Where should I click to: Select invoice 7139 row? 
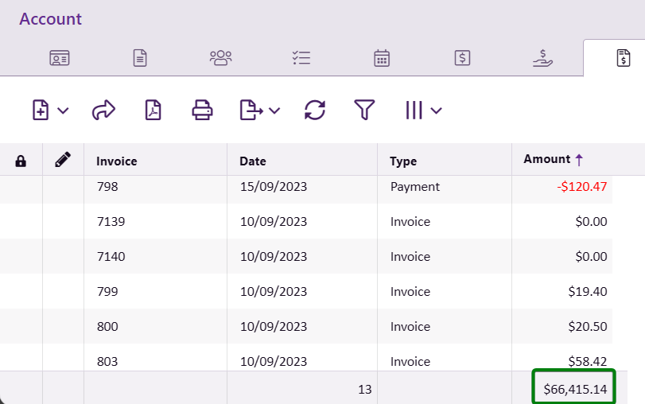pyautogui.click(x=110, y=222)
